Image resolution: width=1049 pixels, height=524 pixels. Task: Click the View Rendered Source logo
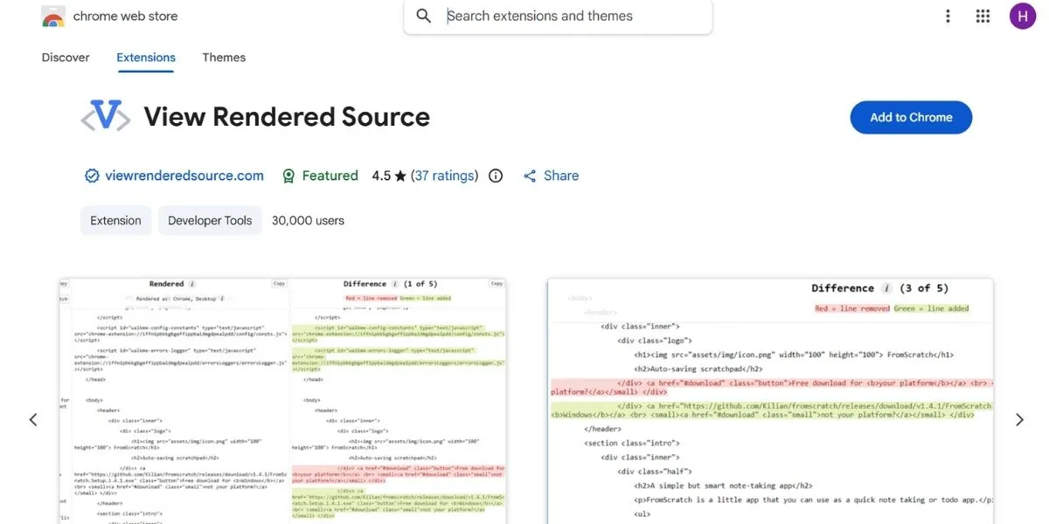(105, 116)
